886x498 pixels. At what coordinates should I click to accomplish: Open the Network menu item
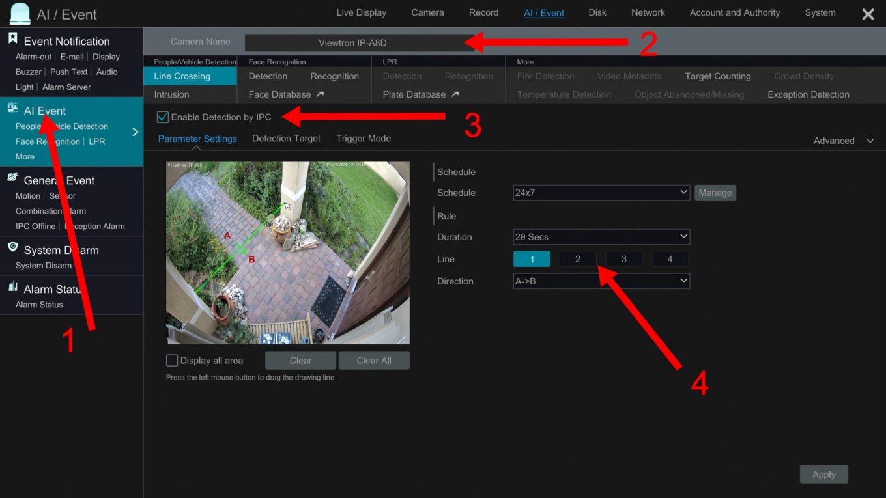pos(648,12)
